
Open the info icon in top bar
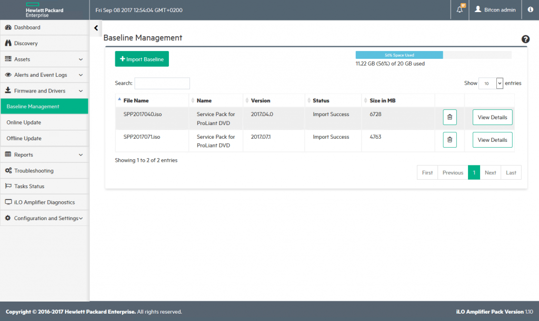tap(531, 9)
